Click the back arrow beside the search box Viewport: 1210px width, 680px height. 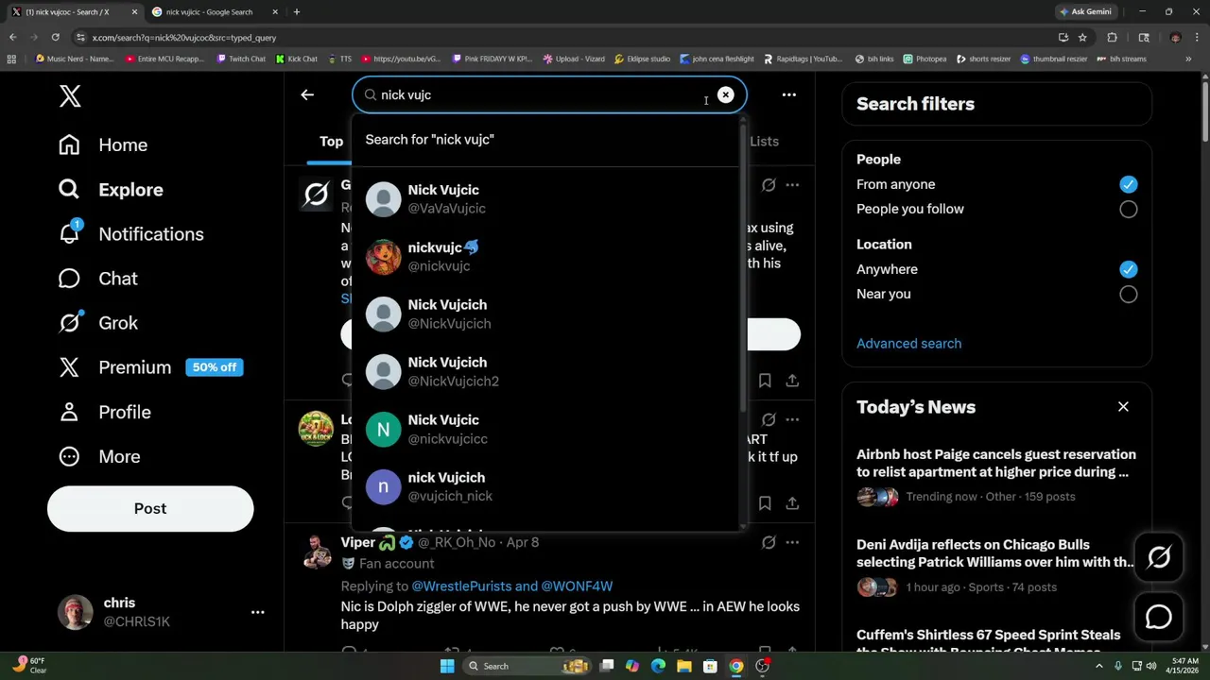coord(307,94)
